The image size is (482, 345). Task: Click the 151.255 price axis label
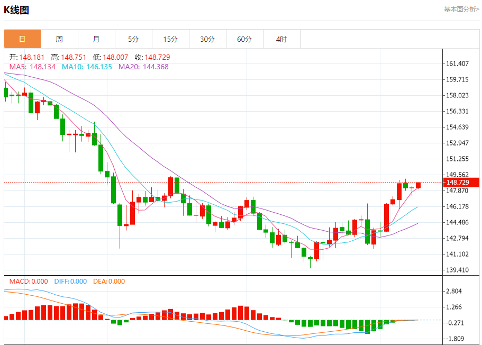[458, 159]
